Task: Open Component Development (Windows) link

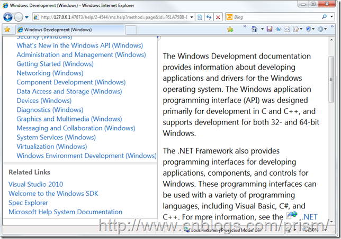Action: click(71, 82)
